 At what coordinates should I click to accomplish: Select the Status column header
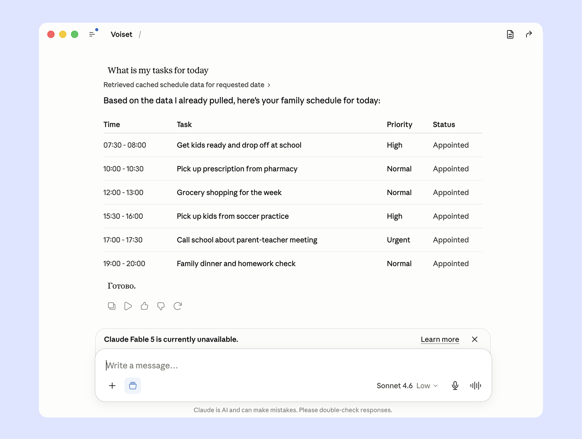pyautogui.click(x=444, y=125)
